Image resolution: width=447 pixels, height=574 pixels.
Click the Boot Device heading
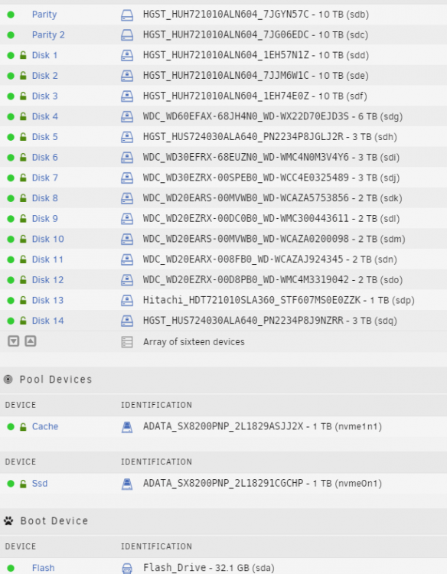[x=54, y=521]
